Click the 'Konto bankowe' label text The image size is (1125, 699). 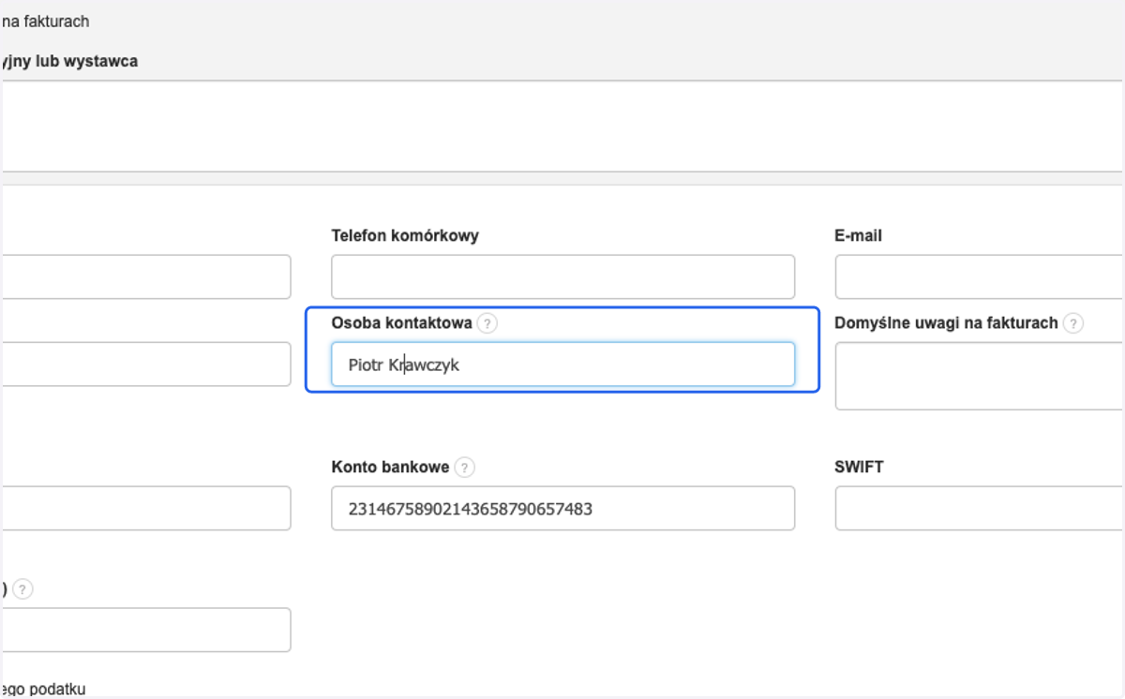[391, 467]
